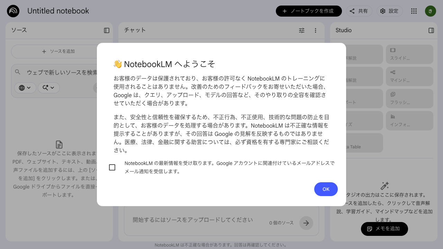This screenshot has width=443, height=249.
Task: Open the き account avatar menu
Action: click(431, 11)
